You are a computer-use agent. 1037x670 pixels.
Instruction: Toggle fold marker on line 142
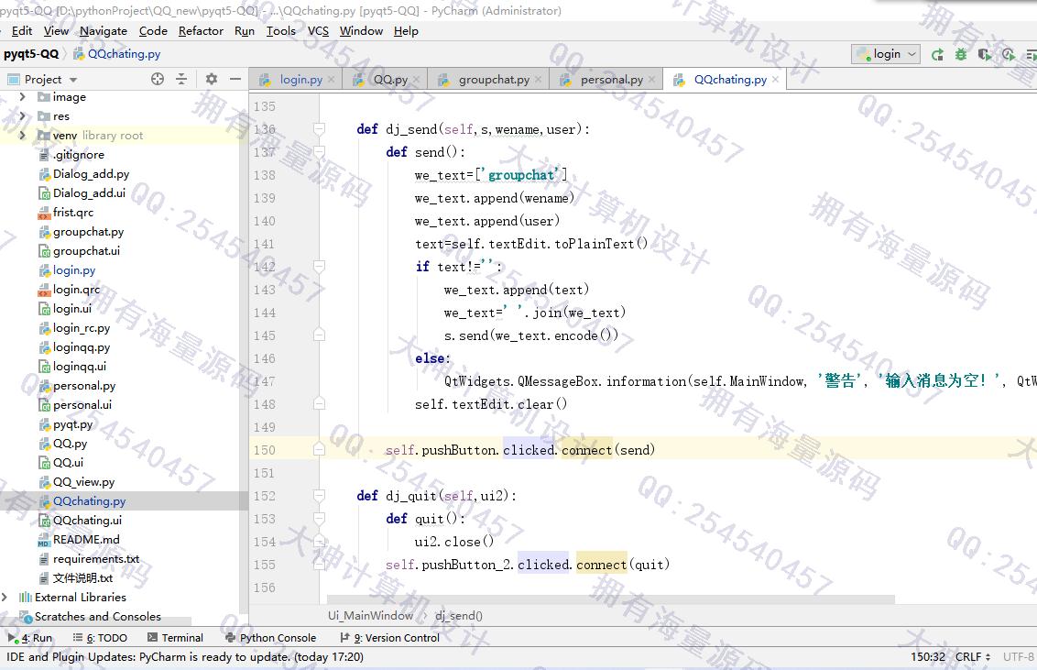pyautogui.click(x=319, y=267)
